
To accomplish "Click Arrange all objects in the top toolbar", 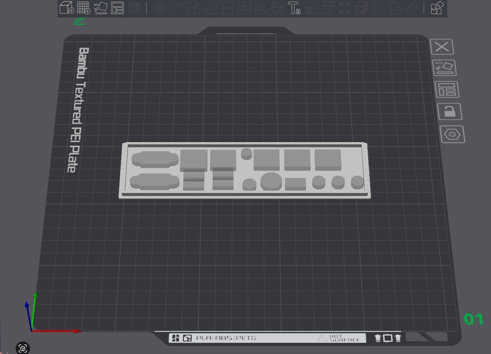I will coord(118,8).
